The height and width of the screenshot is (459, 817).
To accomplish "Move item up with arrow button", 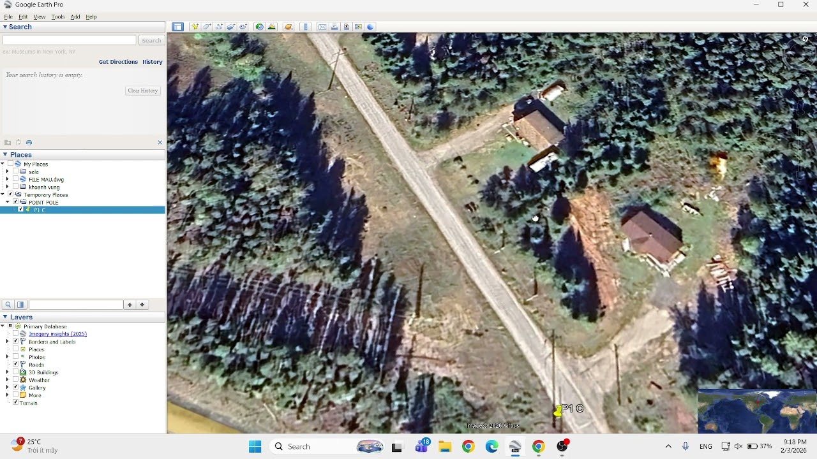I will tap(130, 305).
